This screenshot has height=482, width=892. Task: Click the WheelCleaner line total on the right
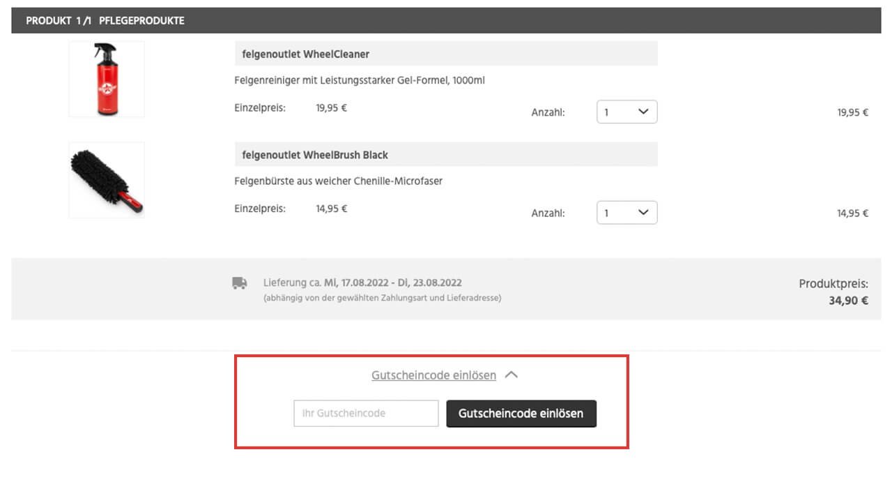852,112
